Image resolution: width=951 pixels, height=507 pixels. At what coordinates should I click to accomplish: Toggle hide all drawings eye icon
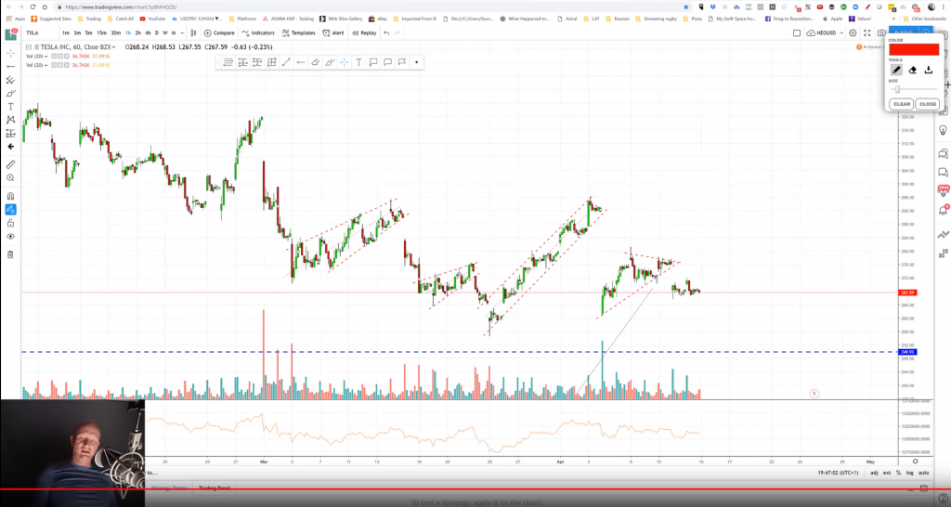(x=10, y=237)
